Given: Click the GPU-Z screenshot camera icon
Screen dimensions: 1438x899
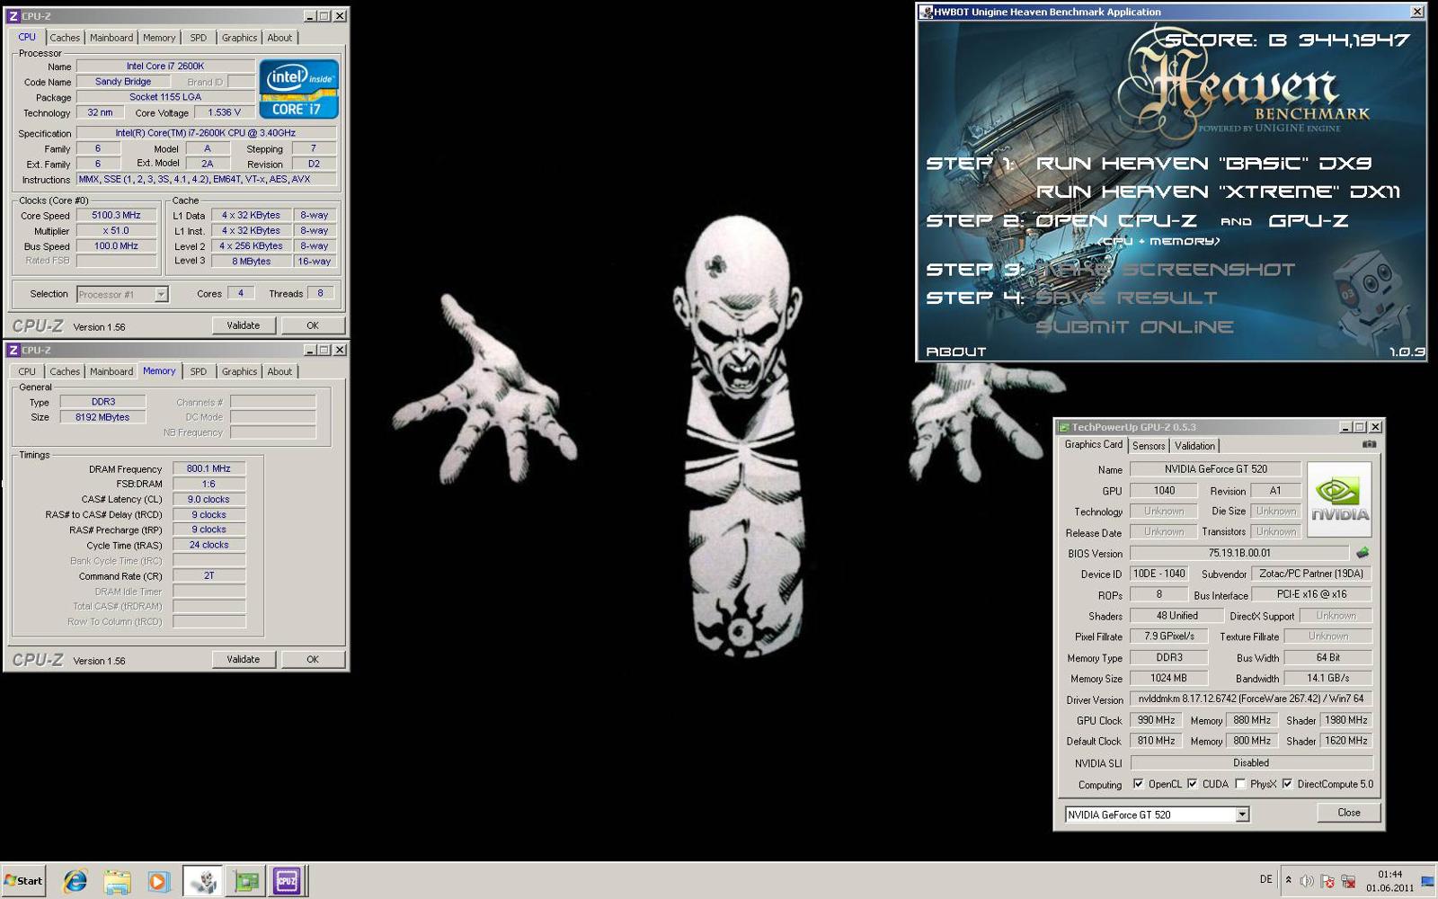Looking at the screenshot, I should [1369, 444].
